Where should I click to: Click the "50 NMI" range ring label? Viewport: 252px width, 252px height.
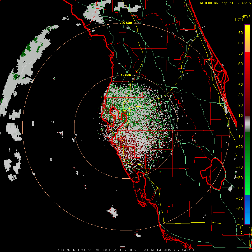126,75
